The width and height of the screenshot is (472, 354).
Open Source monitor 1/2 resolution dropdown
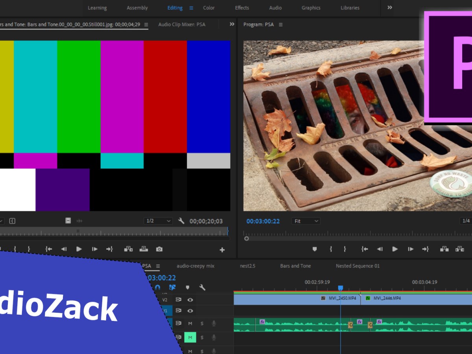coord(158,221)
